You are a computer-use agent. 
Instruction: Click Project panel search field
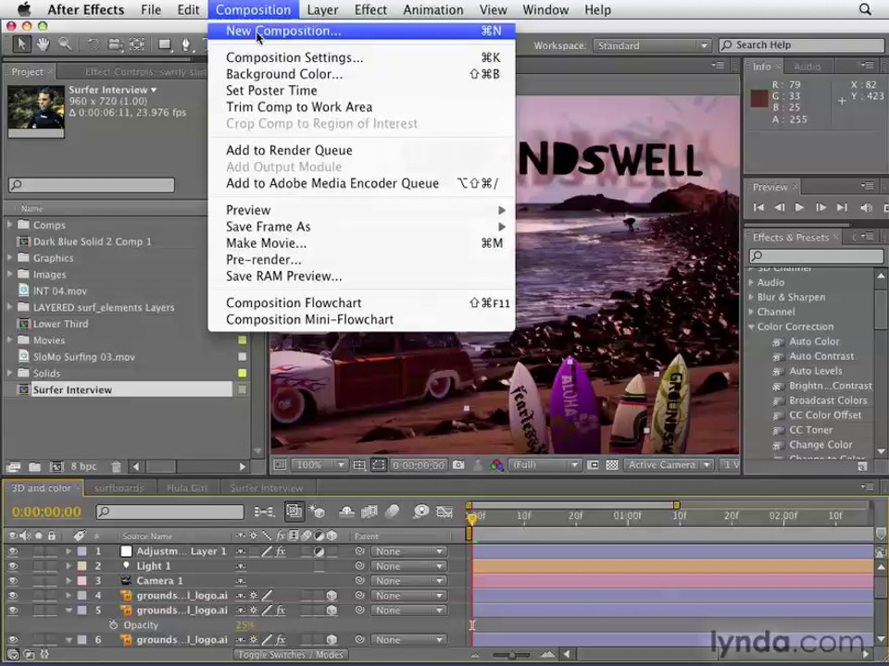point(92,185)
